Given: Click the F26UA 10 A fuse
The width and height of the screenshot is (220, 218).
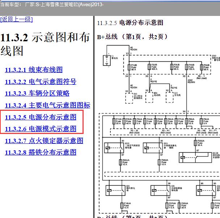Looking at the screenshot, I should [x=159, y=162].
